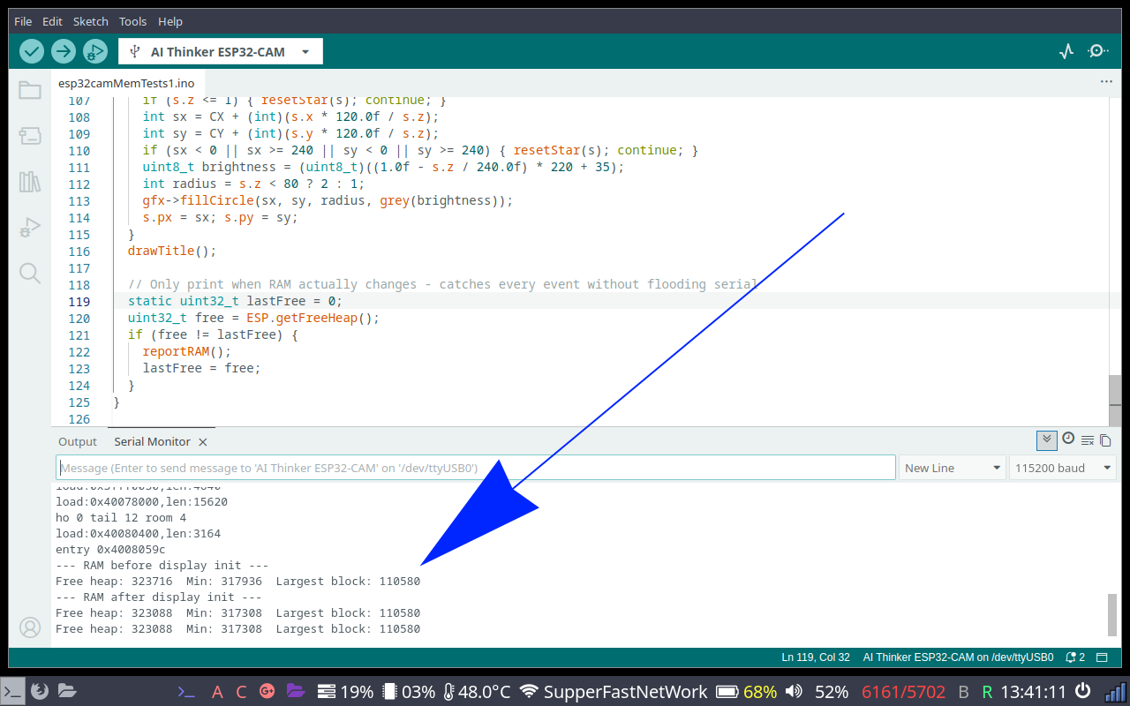This screenshot has height=706, width=1130.
Task: Click the serial message input field
Action: point(476,468)
